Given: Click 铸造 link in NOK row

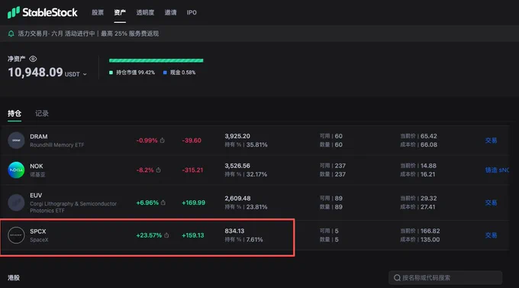Looking at the screenshot, I should click(497, 170).
